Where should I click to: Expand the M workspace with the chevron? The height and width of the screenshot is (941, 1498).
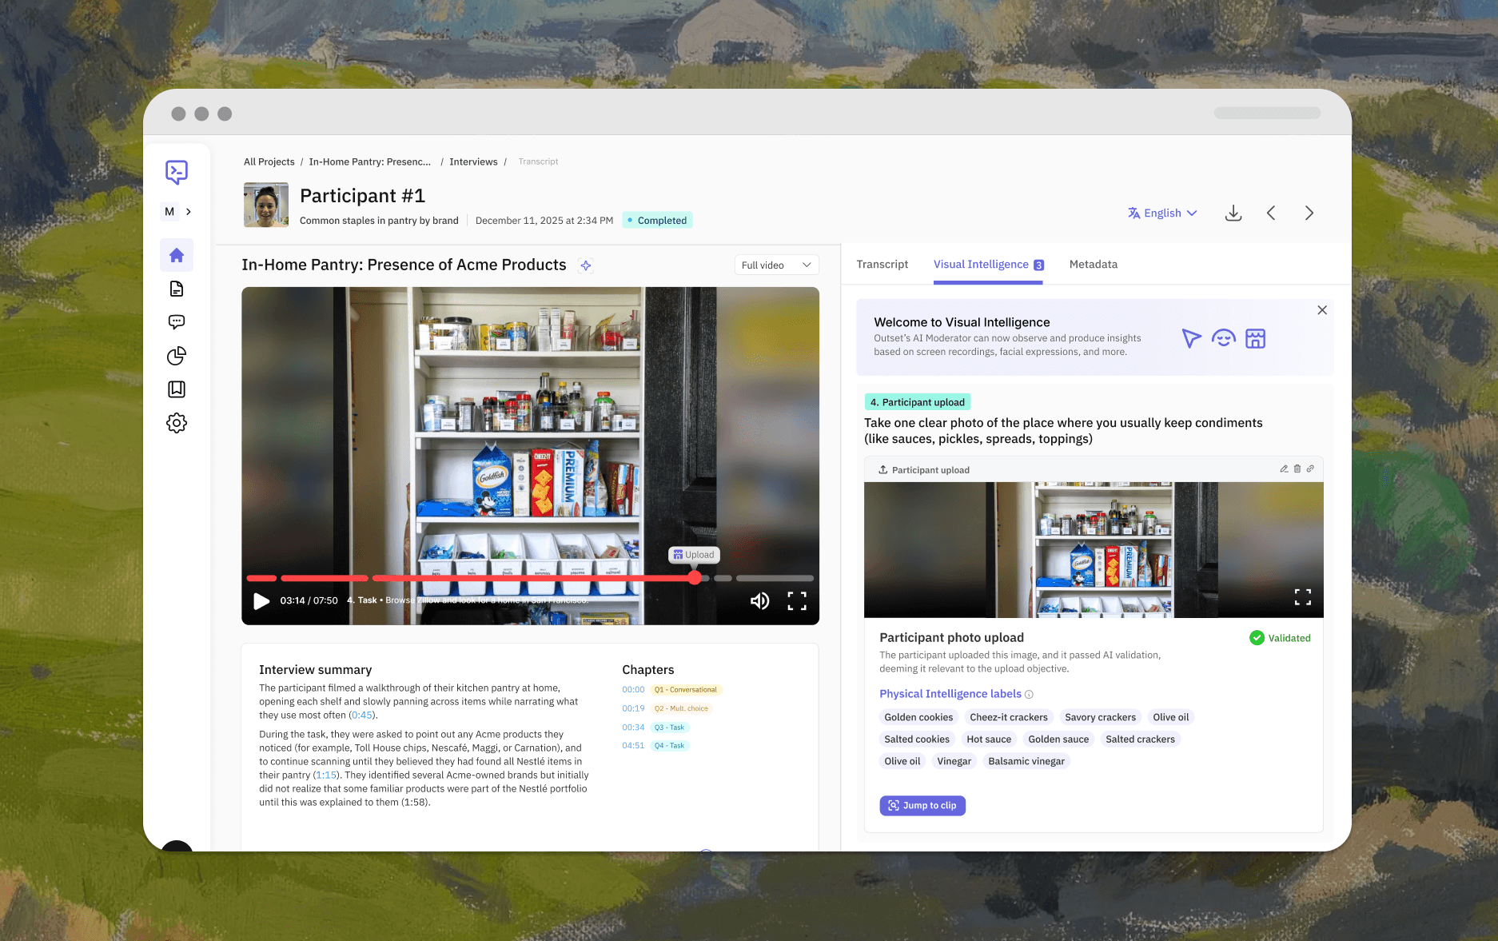pos(189,211)
